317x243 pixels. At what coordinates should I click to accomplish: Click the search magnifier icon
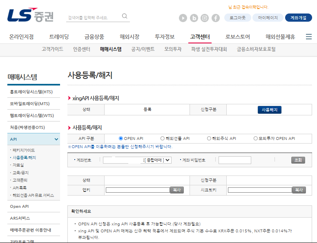click(125, 16)
